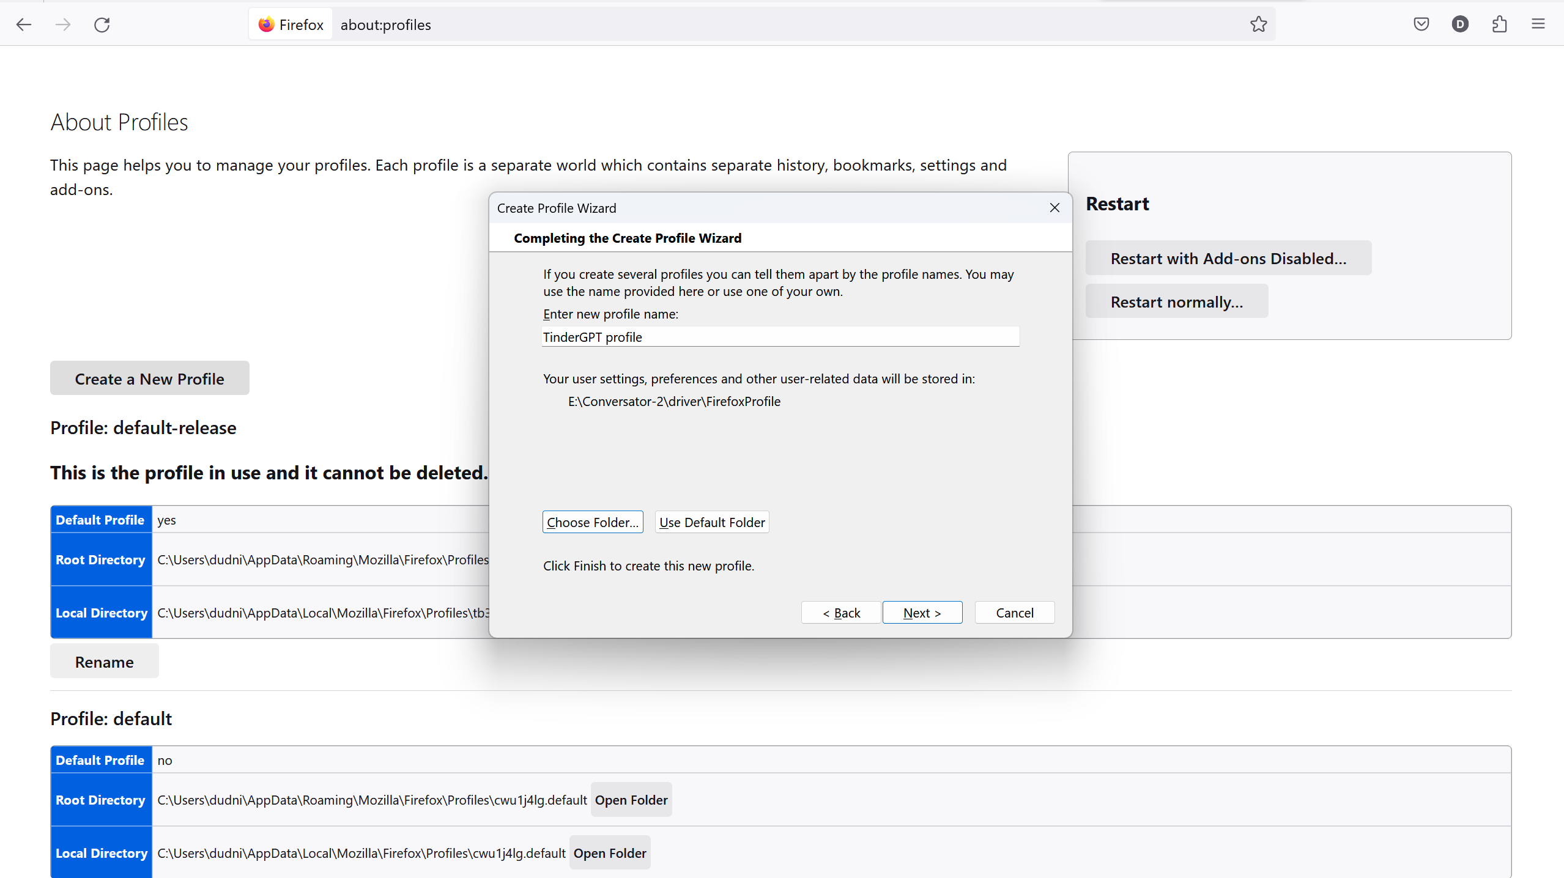Click Restart normally option
This screenshot has height=878, width=1564.
click(1176, 301)
